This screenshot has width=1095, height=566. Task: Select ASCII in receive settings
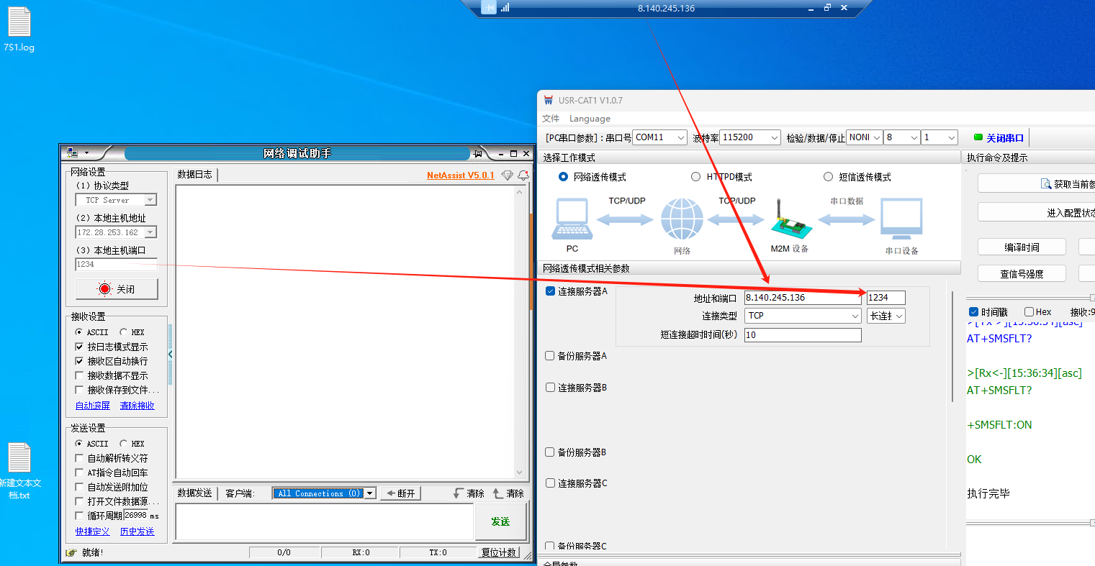(79, 332)
